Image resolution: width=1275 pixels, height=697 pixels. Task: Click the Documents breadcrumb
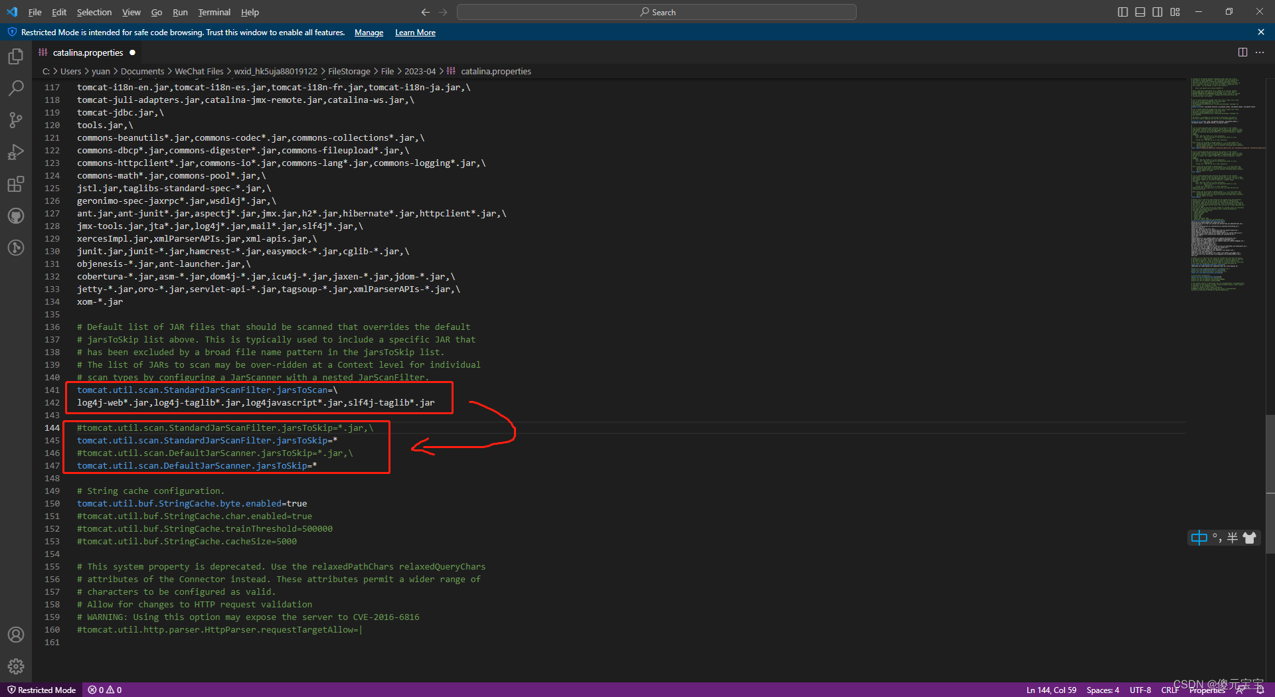coord(142,71)
